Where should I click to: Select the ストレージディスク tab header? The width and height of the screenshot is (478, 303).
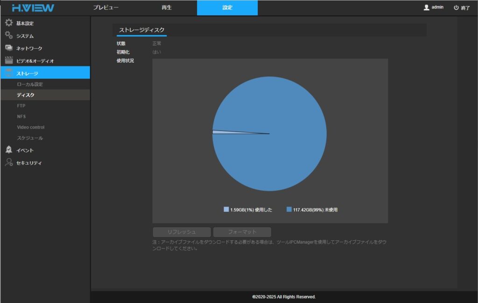(141, 30)
